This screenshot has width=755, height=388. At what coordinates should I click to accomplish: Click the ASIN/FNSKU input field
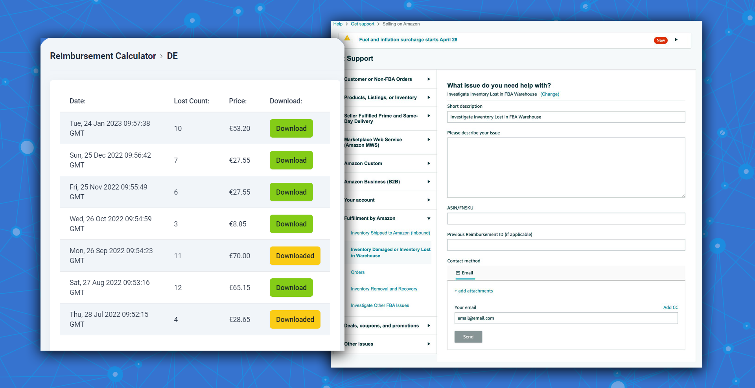[x=565, y=218]
